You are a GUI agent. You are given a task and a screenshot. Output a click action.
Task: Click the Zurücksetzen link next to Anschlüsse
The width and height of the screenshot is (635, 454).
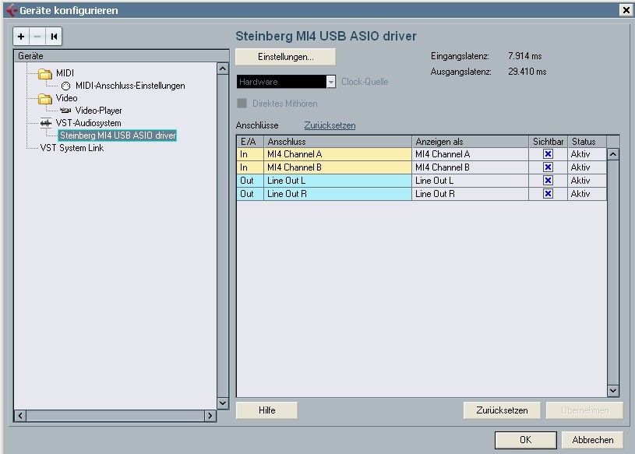click(x=330, y=125)
